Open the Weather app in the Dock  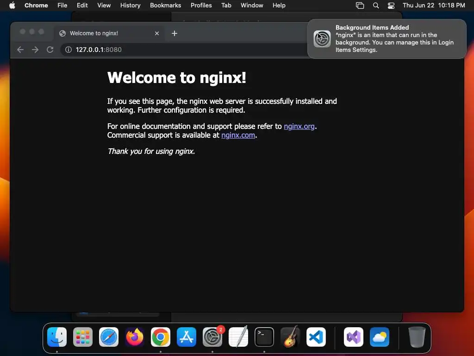tap(380, 337)
